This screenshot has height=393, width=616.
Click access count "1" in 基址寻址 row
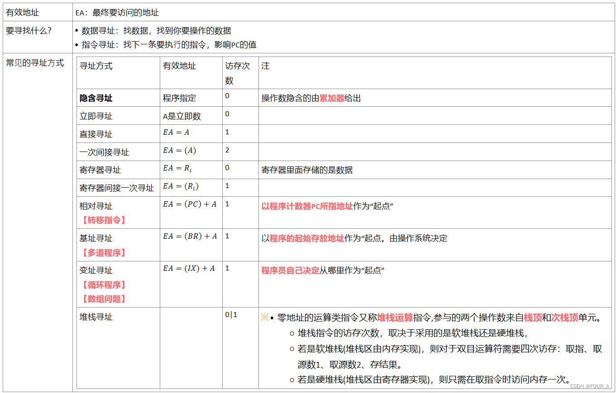tap(227, 236)
